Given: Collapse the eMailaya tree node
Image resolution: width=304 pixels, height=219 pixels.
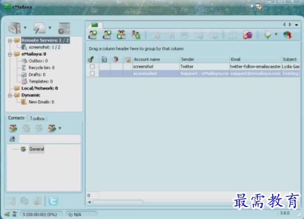Looking at the screenshot, I should coord(10,54).
